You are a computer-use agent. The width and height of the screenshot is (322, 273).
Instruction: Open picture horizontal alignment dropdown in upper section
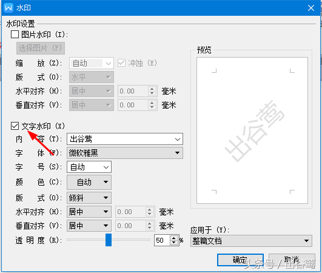(92, 91)
